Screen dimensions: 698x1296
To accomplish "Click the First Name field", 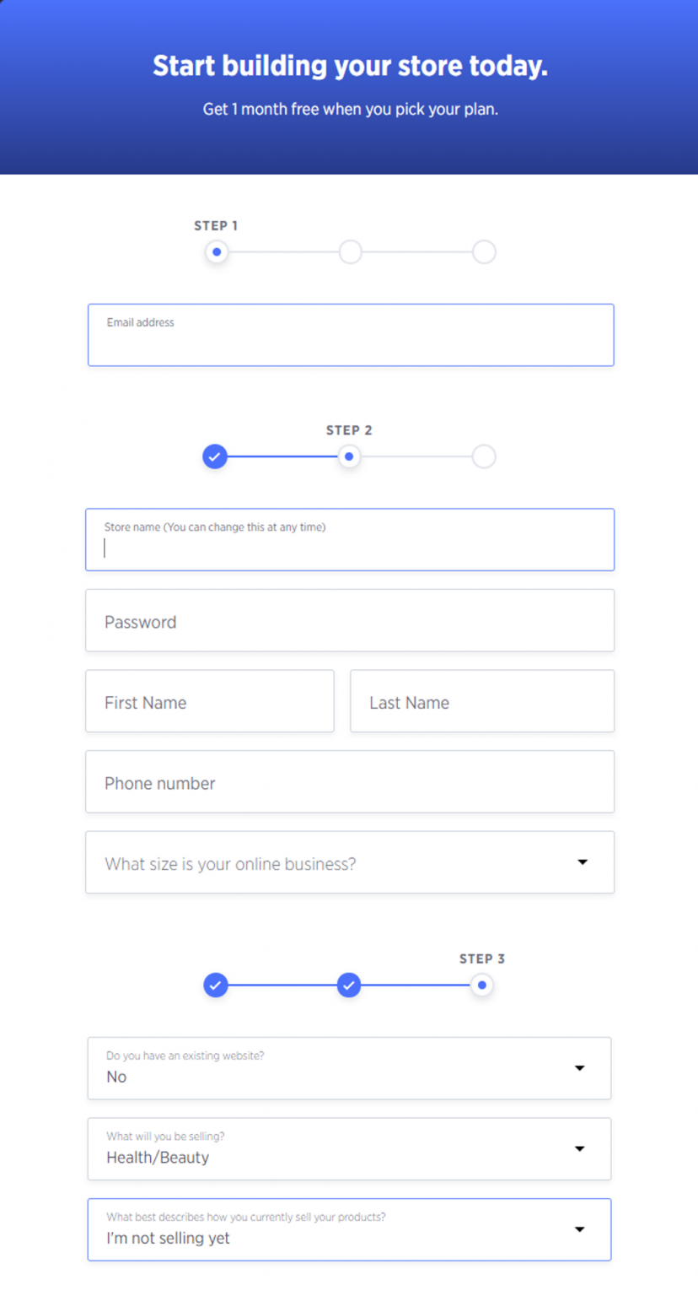I will (x=209, y=701).
